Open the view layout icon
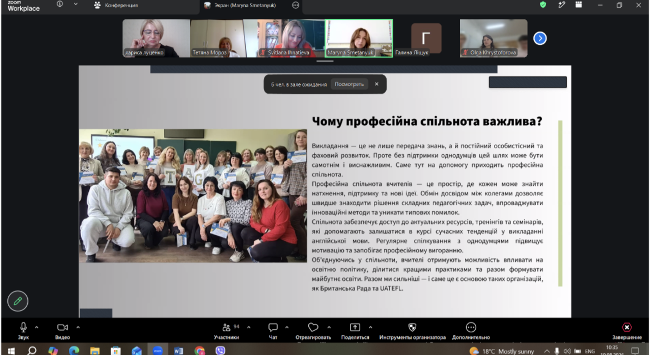Screen dimensions: 650x355 pos(579,4)
